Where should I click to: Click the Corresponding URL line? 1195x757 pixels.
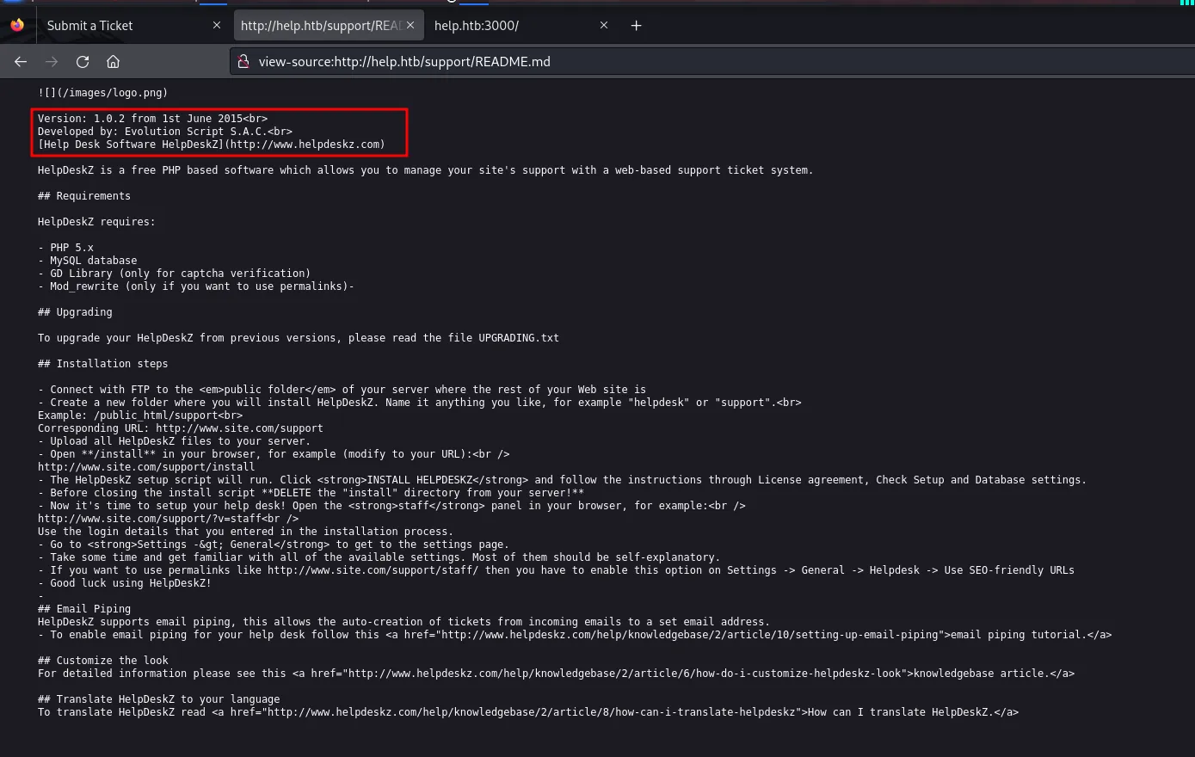181,428
